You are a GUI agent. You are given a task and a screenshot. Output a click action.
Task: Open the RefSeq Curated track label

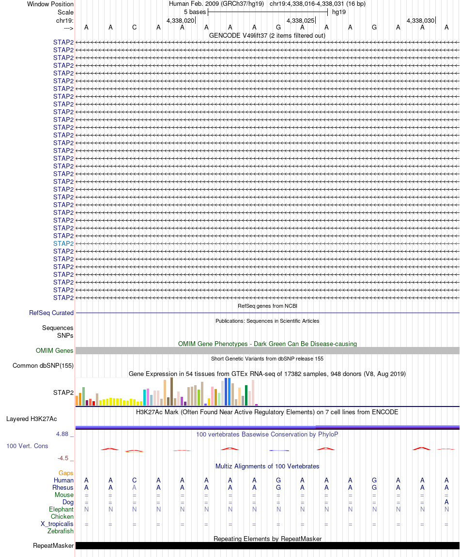51,313
